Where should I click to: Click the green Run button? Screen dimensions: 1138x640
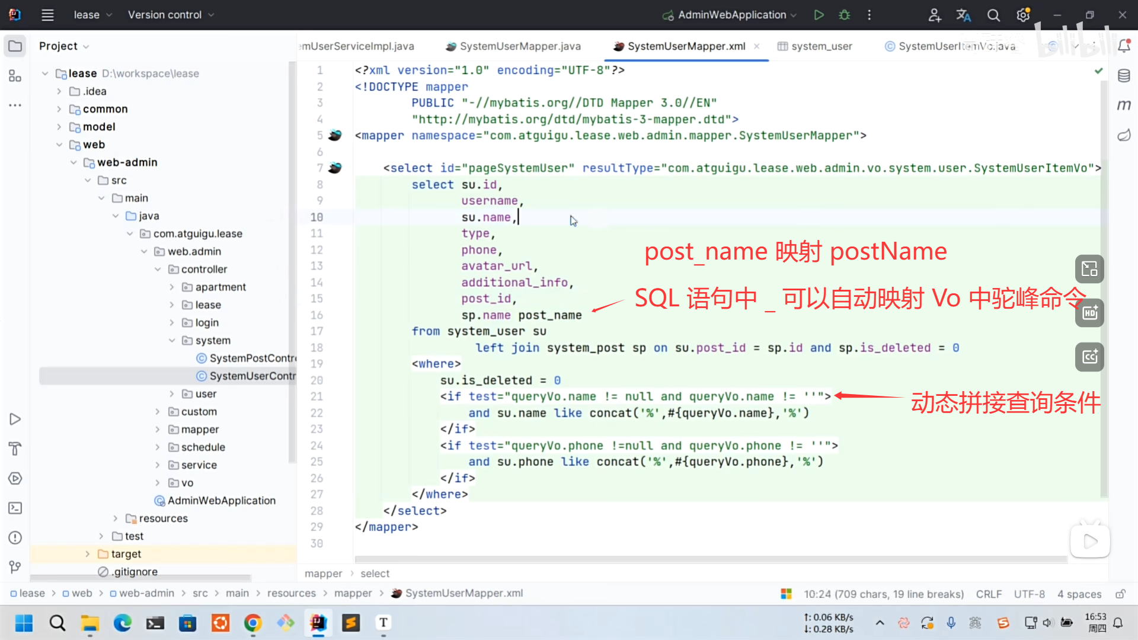[819, 15]
